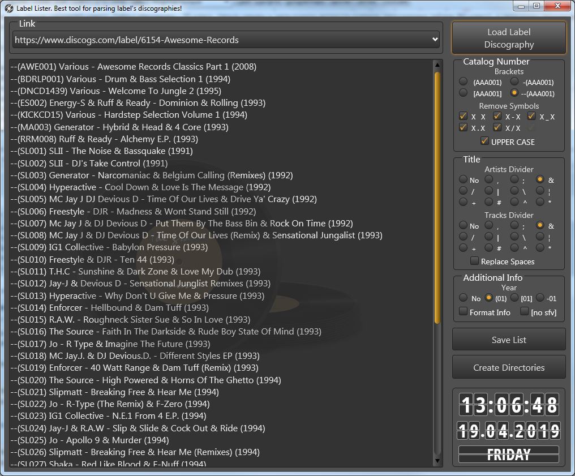Enable the Format Info checkbox

coord(463,312)
